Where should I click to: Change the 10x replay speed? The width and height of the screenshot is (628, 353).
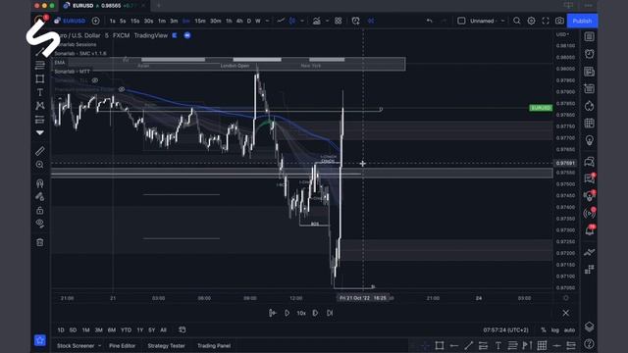(x=301, y=313)
